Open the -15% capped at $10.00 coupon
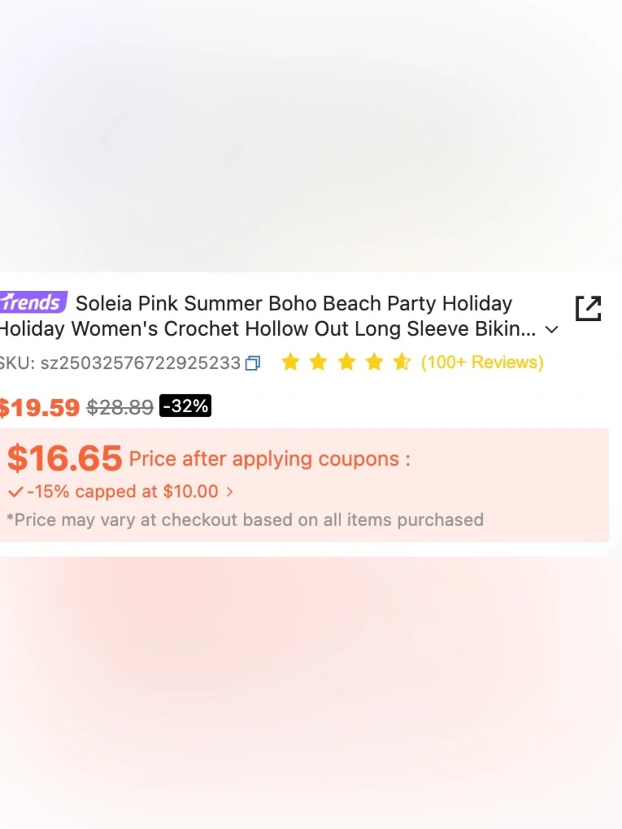 pyautogui.click(x=123, y=491)
